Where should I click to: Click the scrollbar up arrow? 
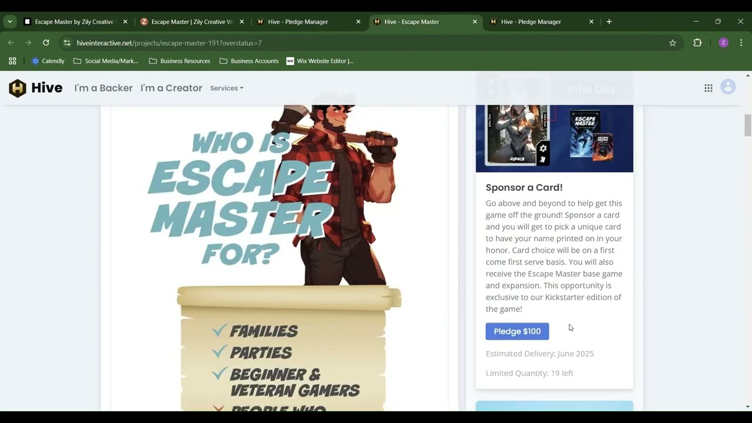[x=748, y=75]
